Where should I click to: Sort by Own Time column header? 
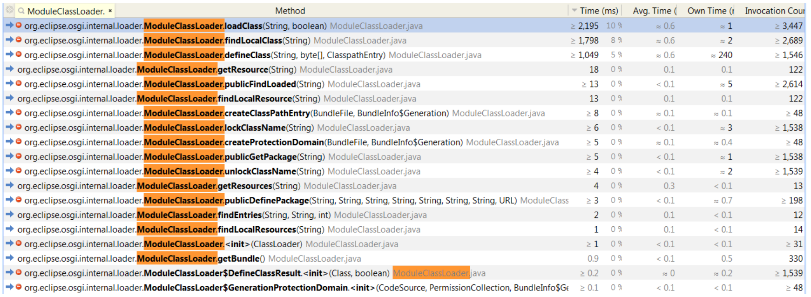[x=709, y=11]
